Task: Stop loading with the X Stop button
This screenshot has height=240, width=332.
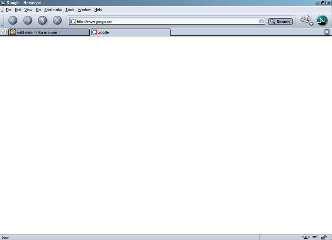Action: [57, 20]
